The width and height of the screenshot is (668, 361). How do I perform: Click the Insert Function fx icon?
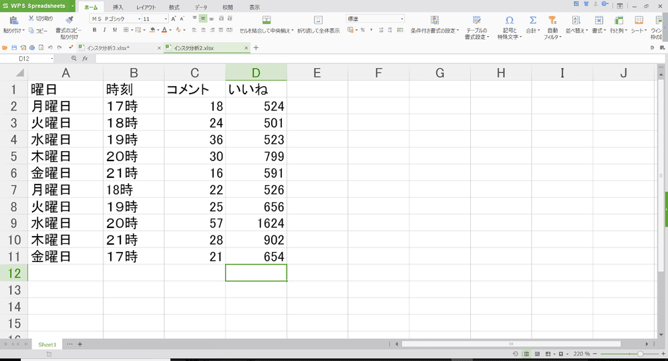pos(85,59)
